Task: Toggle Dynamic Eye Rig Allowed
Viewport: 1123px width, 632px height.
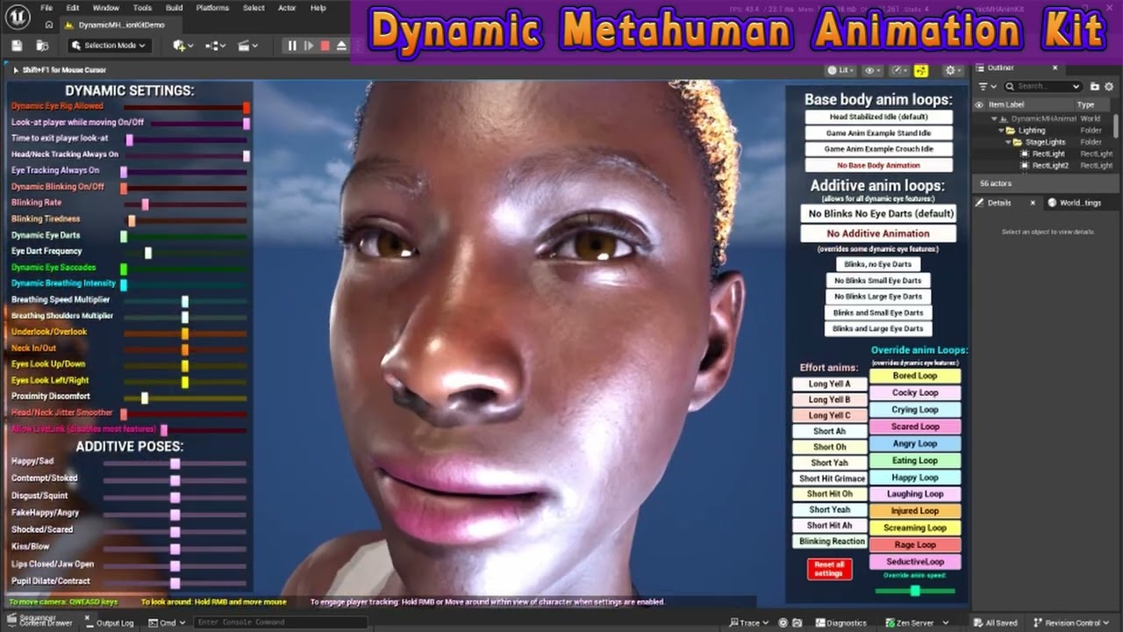Action: (x=247, y=107)
